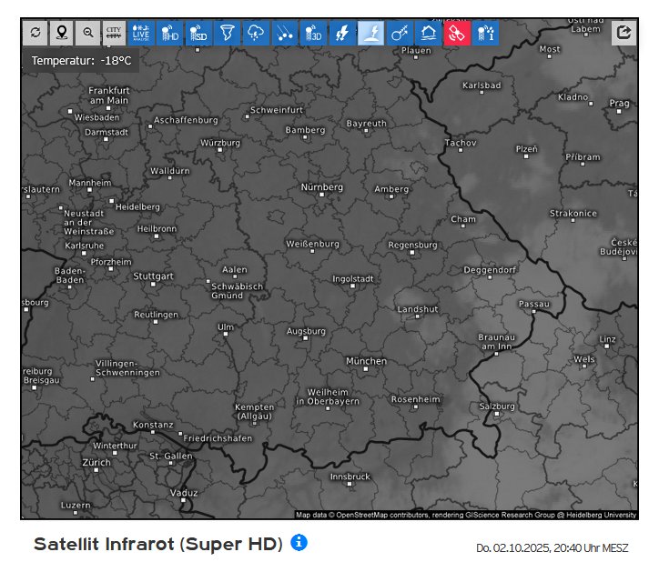659x562 pixels.
Task: Click the München city label on map
Action: pyautogui.click(x=366, y=361)
